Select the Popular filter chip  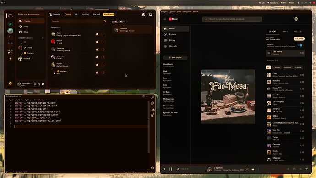click(298, 67)
